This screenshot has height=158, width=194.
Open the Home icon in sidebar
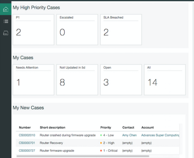point(6,9)
